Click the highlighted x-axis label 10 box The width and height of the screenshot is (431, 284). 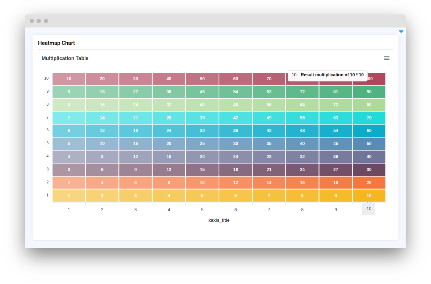pyautogui.click(x=369, y=209)
